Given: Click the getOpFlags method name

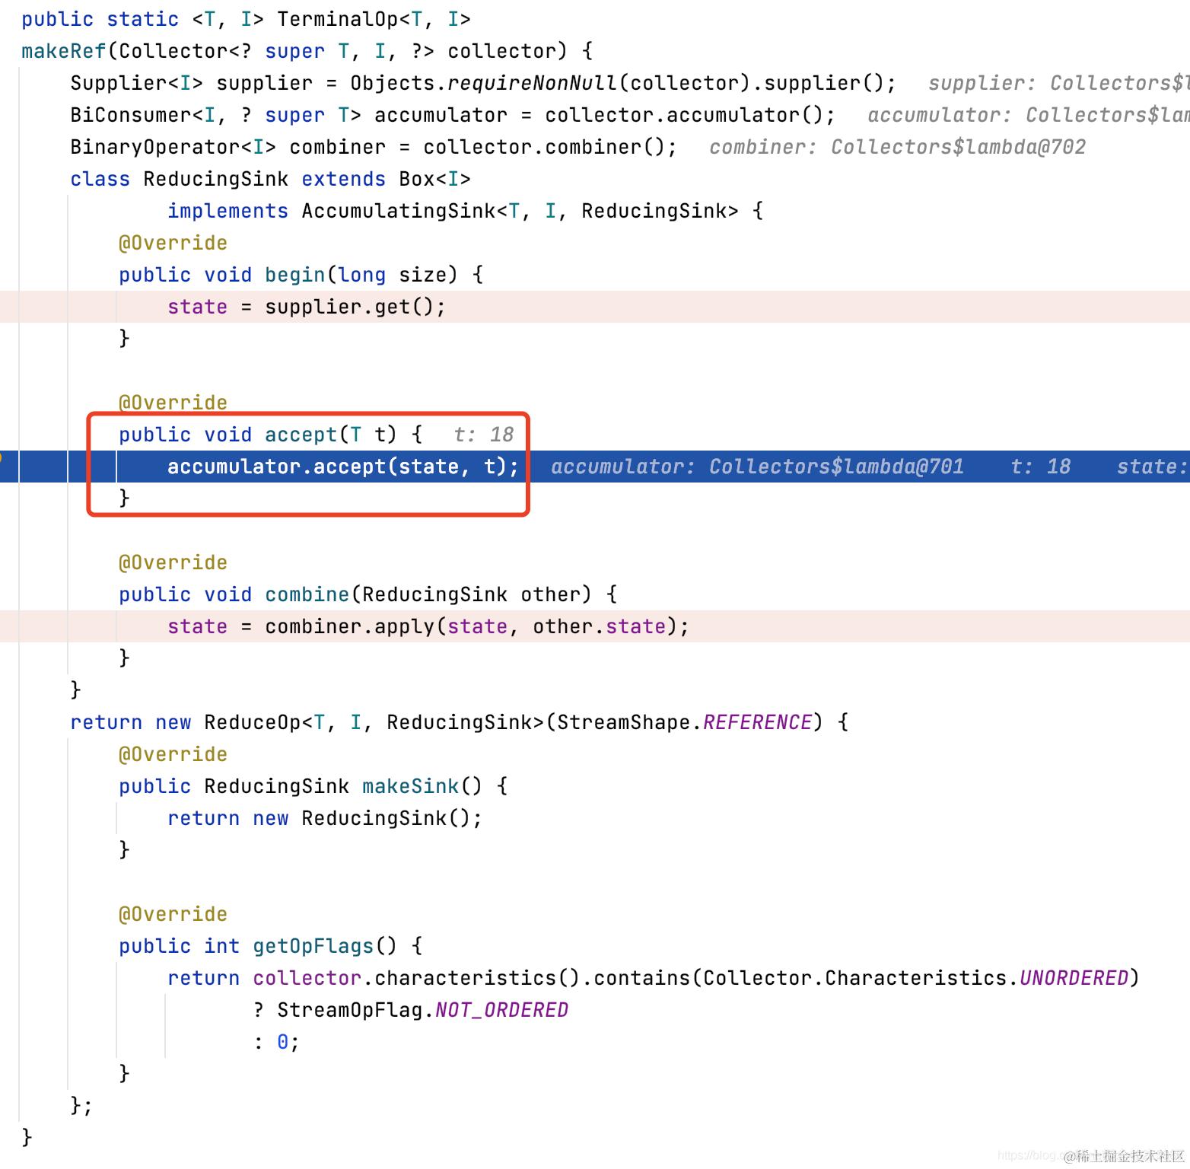Looking at the screenshot, I should click(x=313, y=946).
